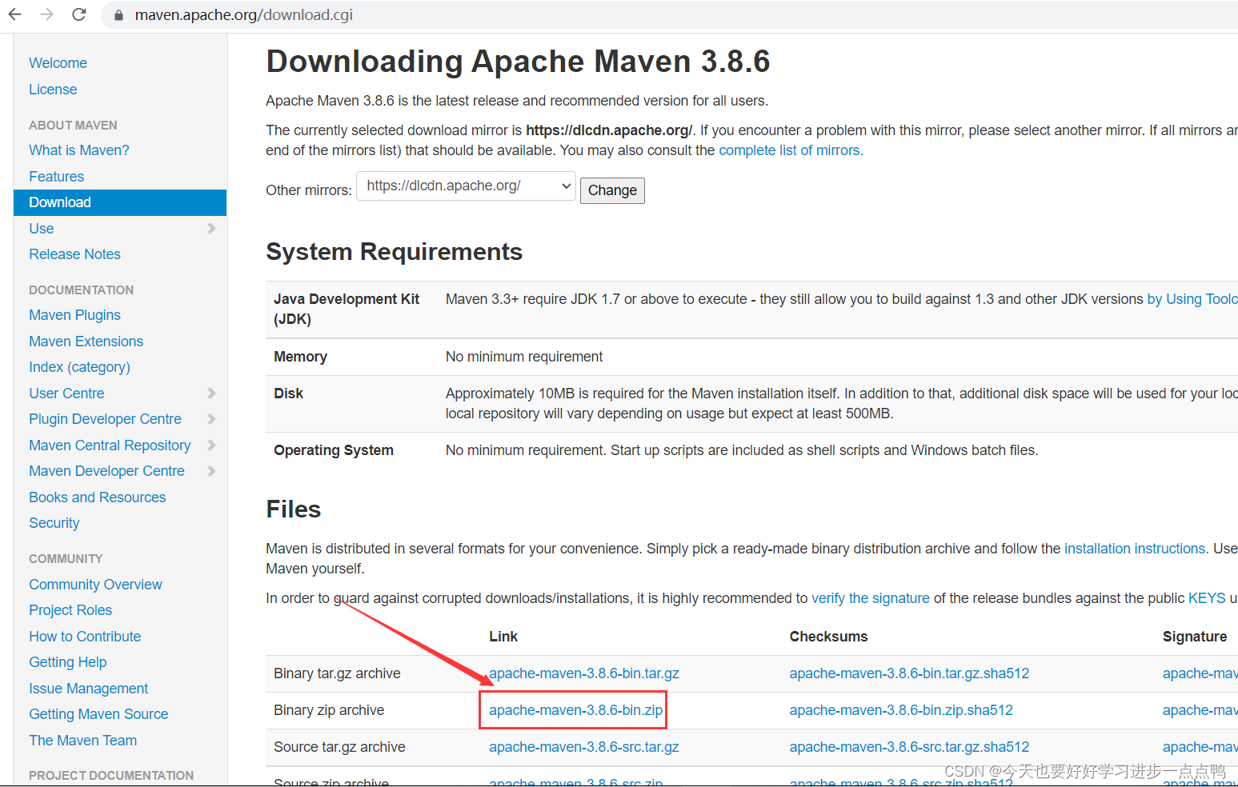Open apache-maven-3.8.6-bin.tar.gz.sha512 checksum

(x=909, y=673)
